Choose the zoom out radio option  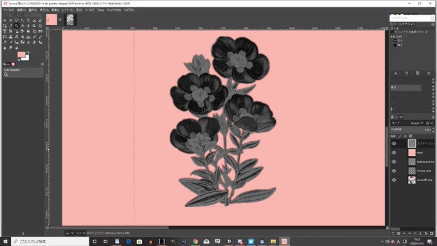[395, 45]
